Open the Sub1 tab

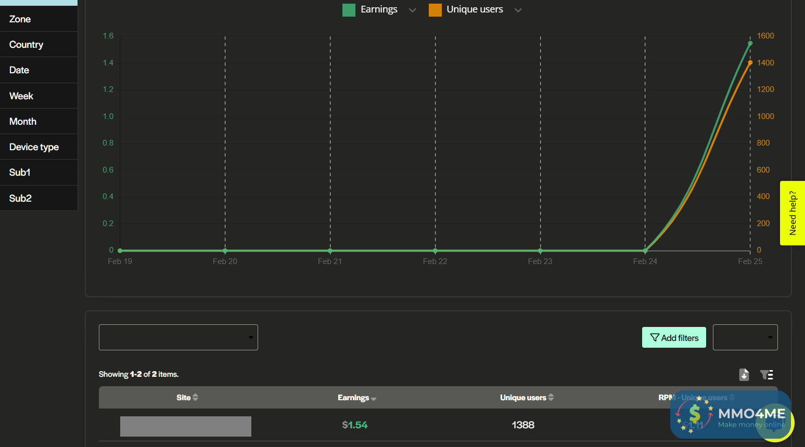click(39, 173)
